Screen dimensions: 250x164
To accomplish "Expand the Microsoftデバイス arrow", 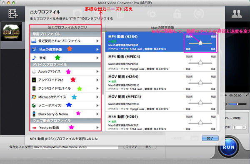I will (x=97, y=97).
